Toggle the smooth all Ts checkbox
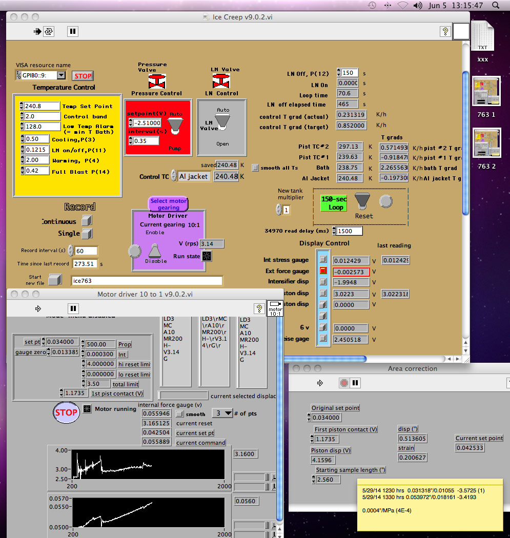Viewport: 510px width, 538px height. pyautogui.click(x=255, y=168)
